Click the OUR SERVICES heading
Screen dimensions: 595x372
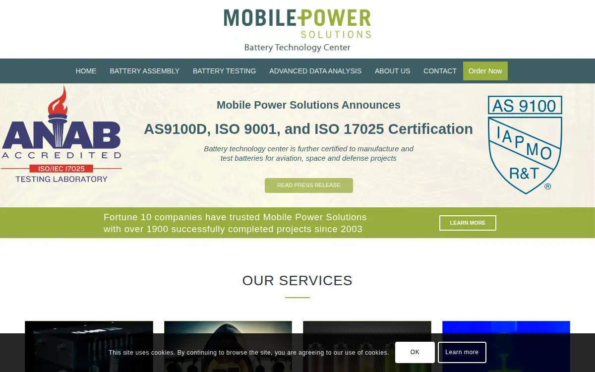[x=297, y=281]
